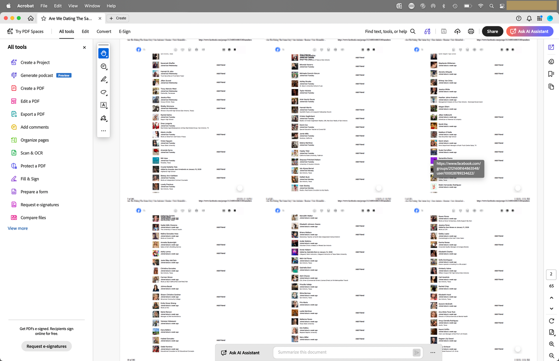Activate the text box selection tool
This screenshot has width=559, height=361.
pyautogui.click(x=103, y=105)
